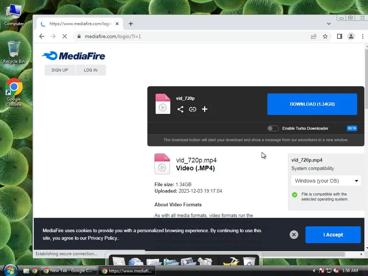
Task: Open the Chrome profile avatar
Action: point(351,36)
